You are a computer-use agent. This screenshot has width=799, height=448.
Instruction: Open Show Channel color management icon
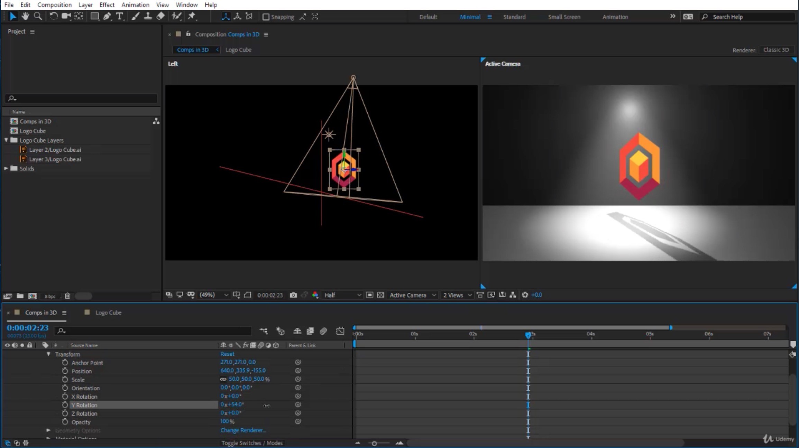coord(315,295)
